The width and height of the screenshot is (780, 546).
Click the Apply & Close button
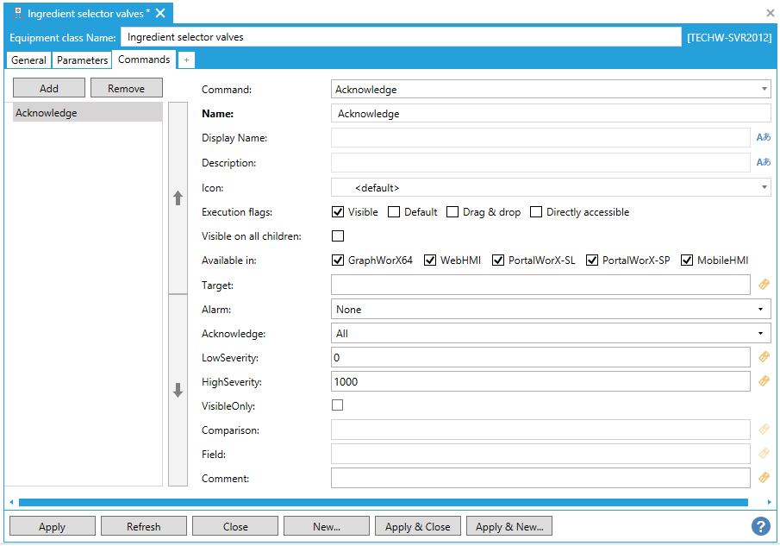417,526
